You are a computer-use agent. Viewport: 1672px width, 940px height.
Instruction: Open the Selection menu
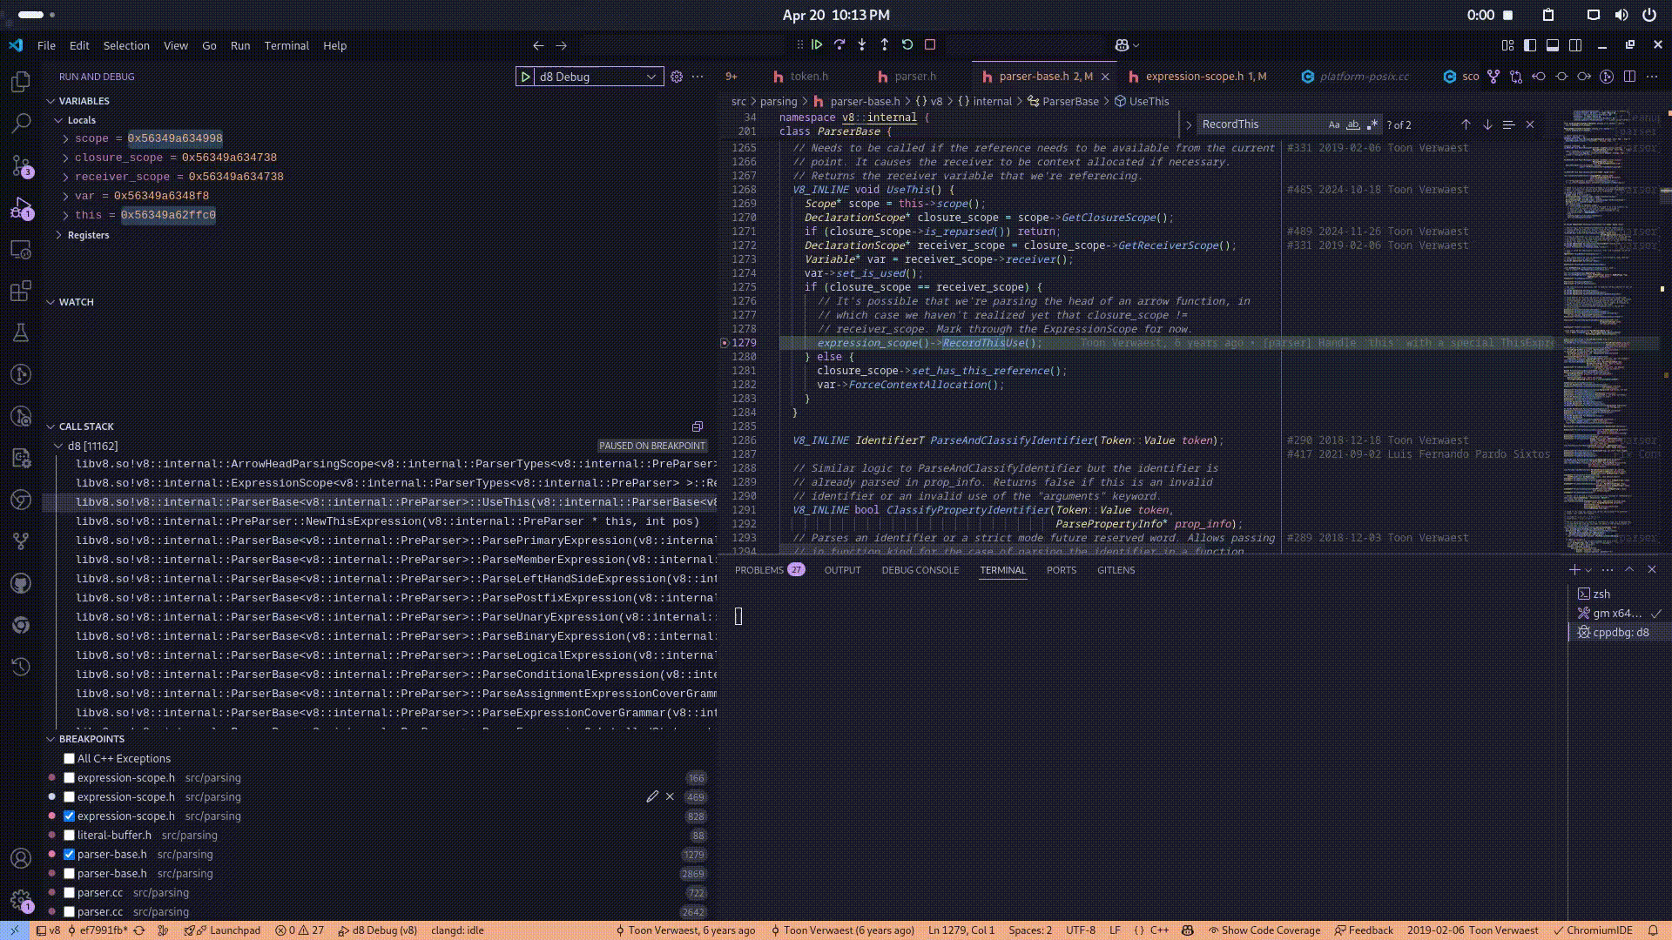[126, 45]
